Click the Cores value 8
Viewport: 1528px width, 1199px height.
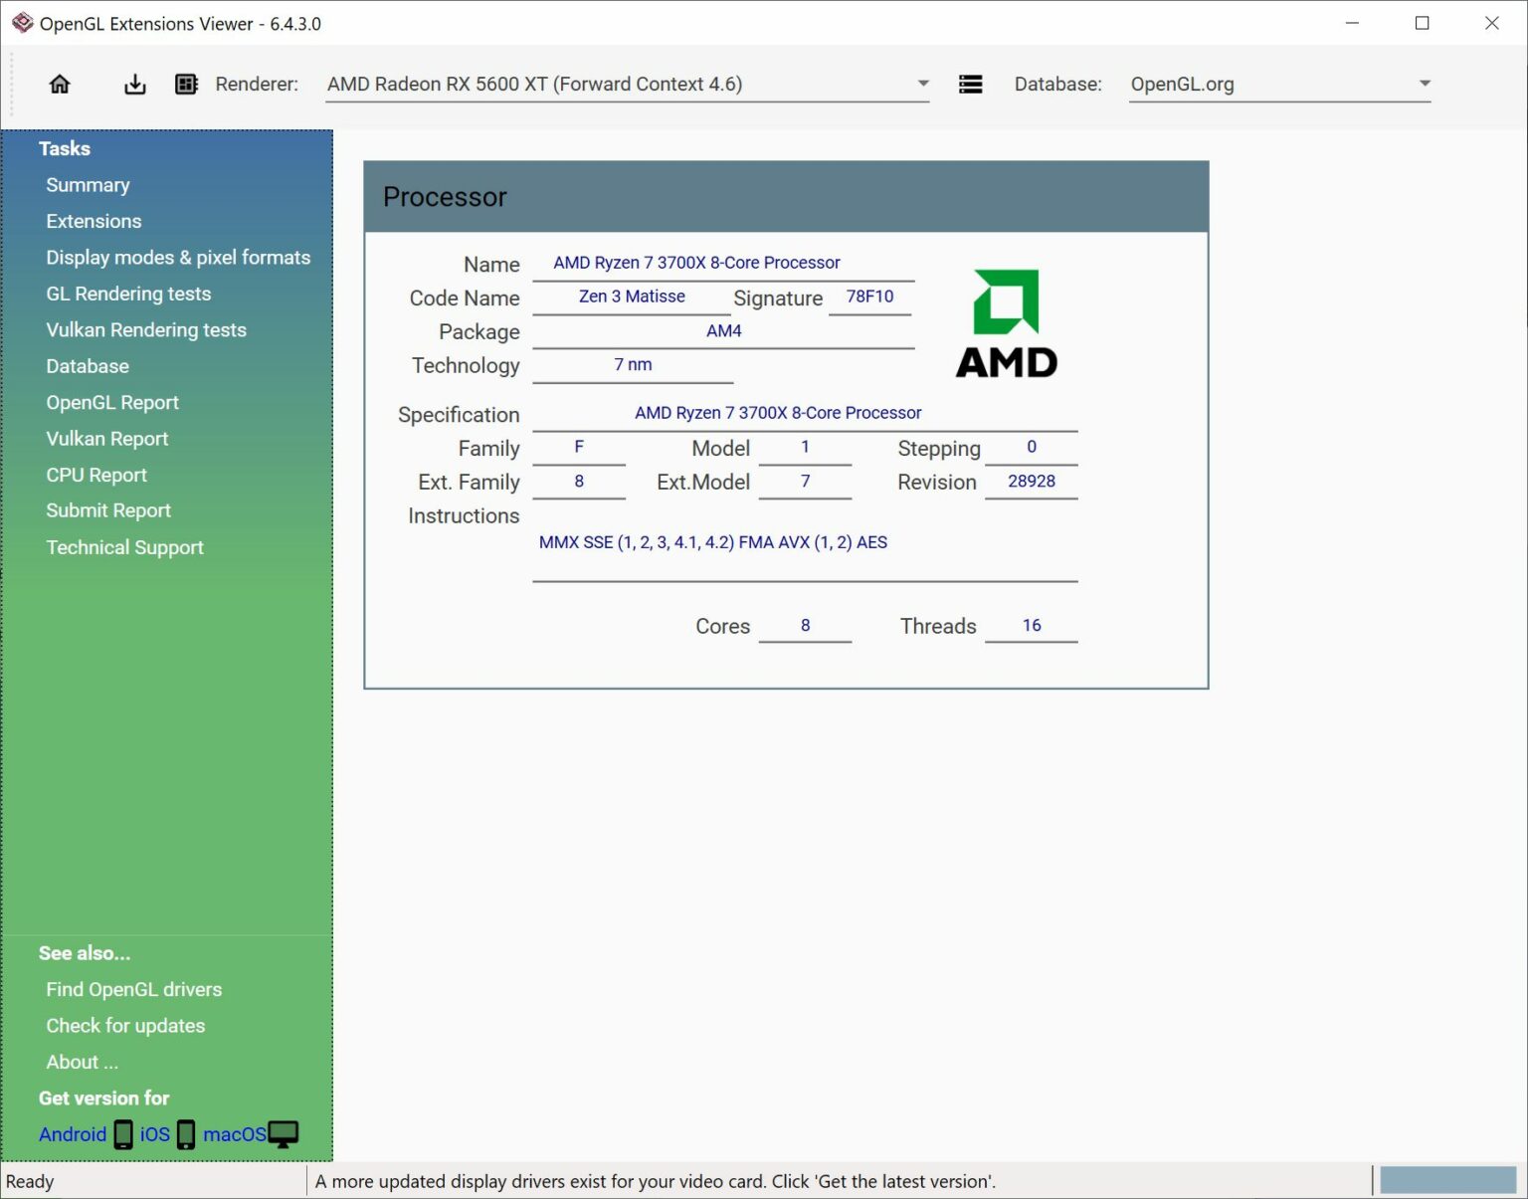(805, 626)
